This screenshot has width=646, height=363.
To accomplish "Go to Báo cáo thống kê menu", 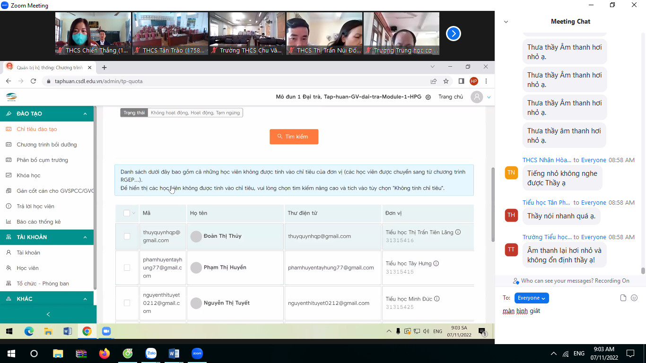I will pyautogui.click(x=39, y=222).
